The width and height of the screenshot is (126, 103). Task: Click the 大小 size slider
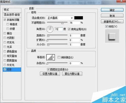(x=57, y=44)
